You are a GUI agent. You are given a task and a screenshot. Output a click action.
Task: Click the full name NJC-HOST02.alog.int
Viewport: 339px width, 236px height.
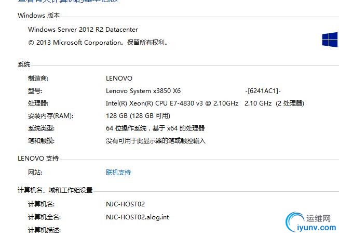[x=137, y=217]
